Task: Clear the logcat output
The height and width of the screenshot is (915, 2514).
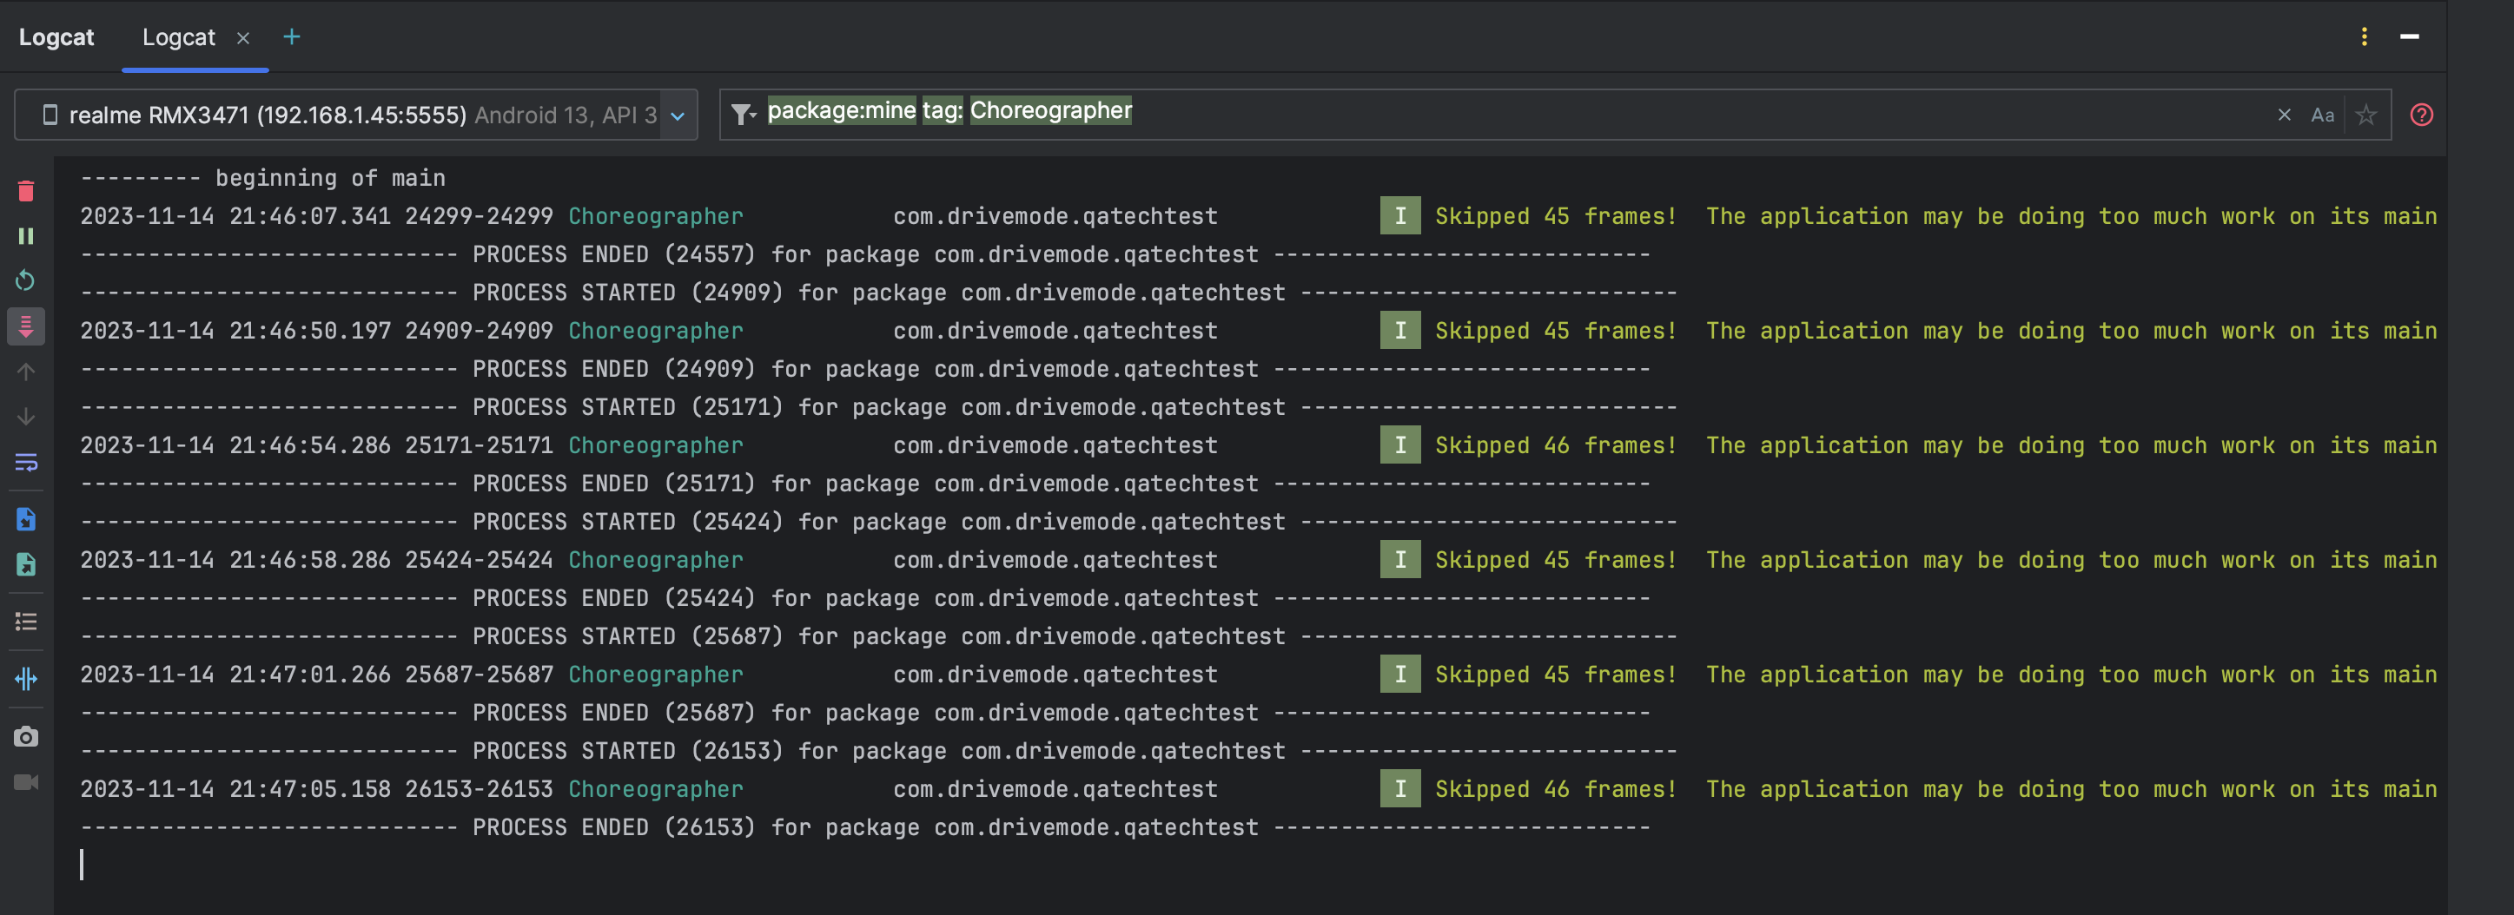Action: click(25, 191)
